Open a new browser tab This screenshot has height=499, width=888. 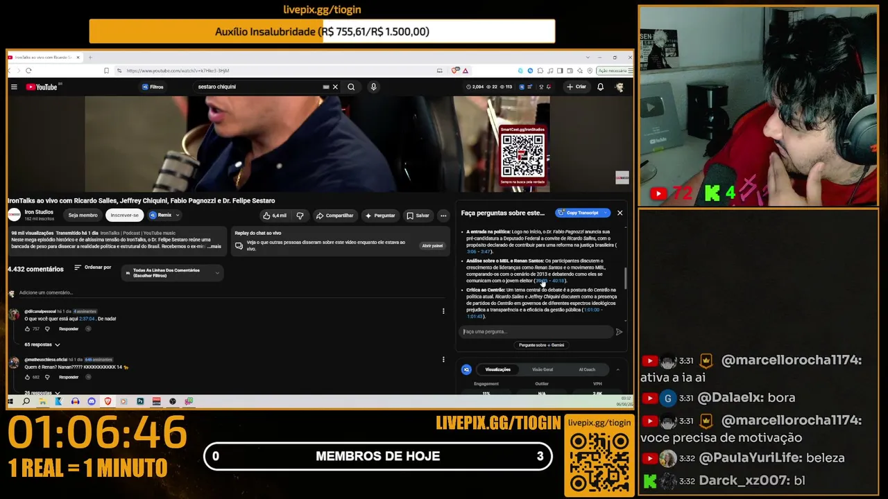pos(90,57)
